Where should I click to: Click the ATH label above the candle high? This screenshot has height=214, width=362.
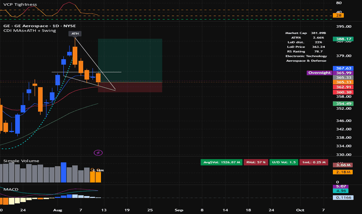point(75,33)
